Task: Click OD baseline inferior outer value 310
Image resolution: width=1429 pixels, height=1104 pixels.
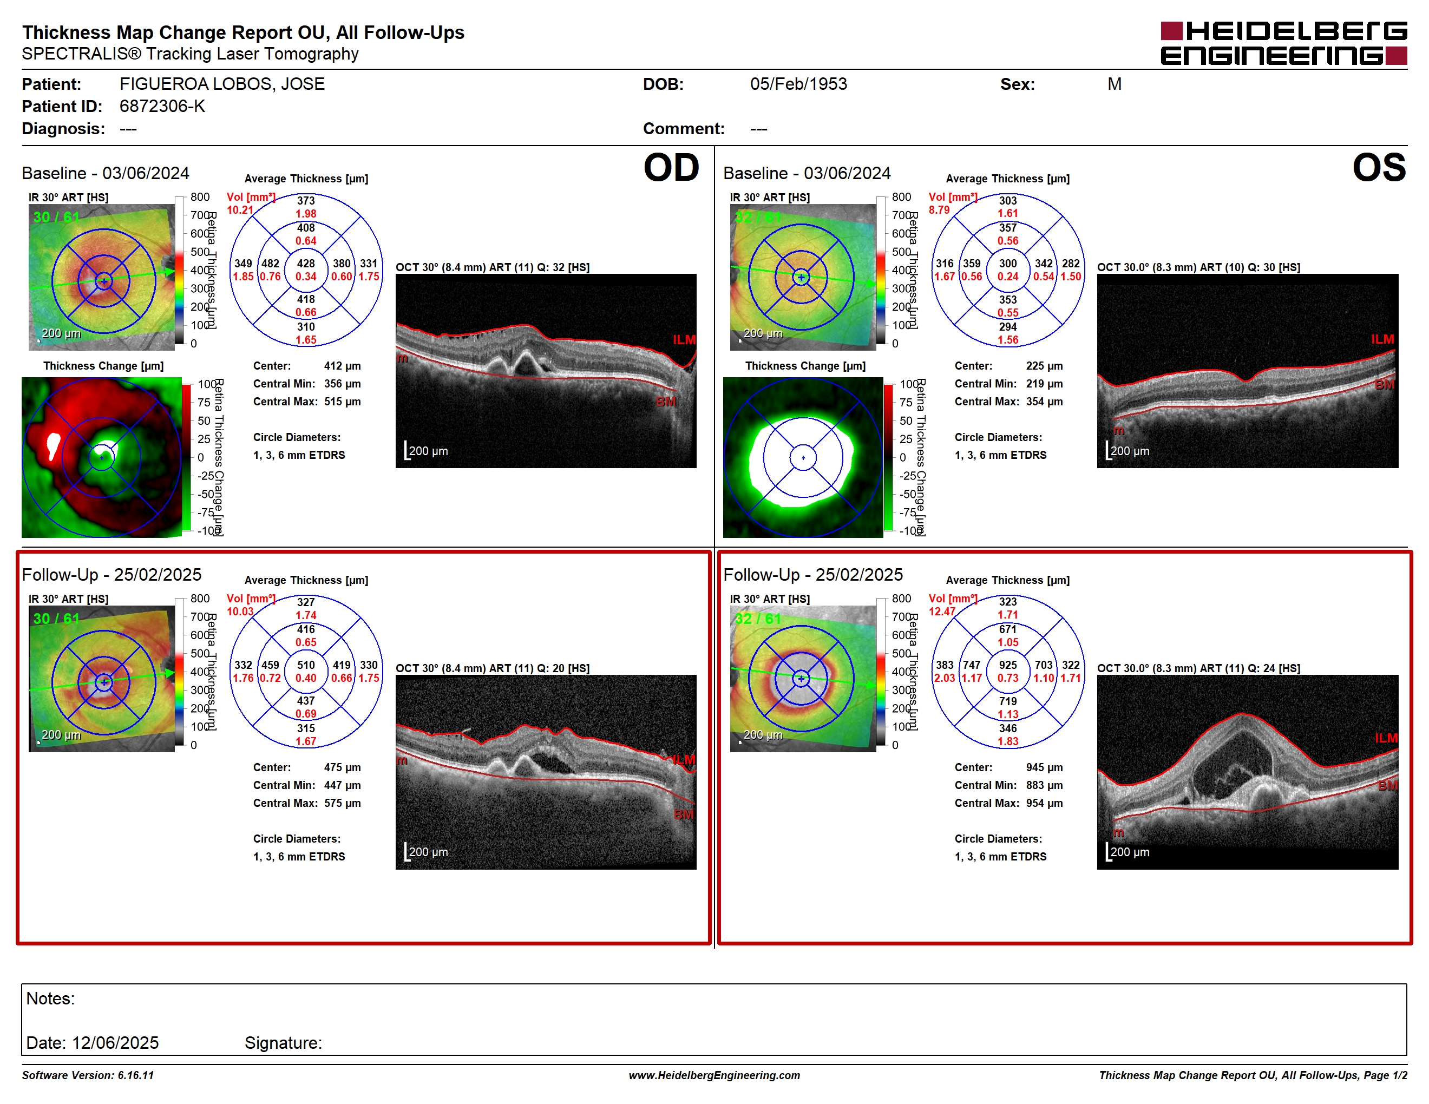Action: 306,327
